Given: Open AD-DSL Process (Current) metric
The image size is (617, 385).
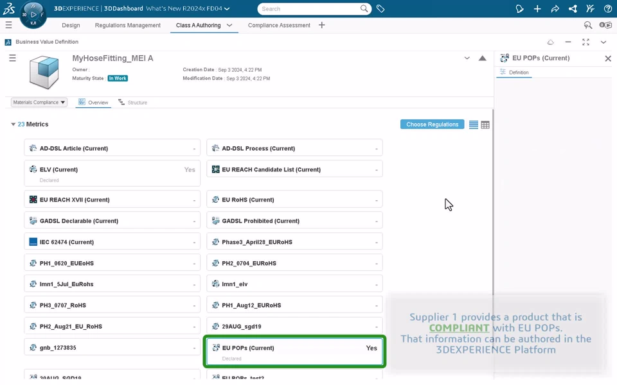Looking at the screenshot, I should 294,148.
